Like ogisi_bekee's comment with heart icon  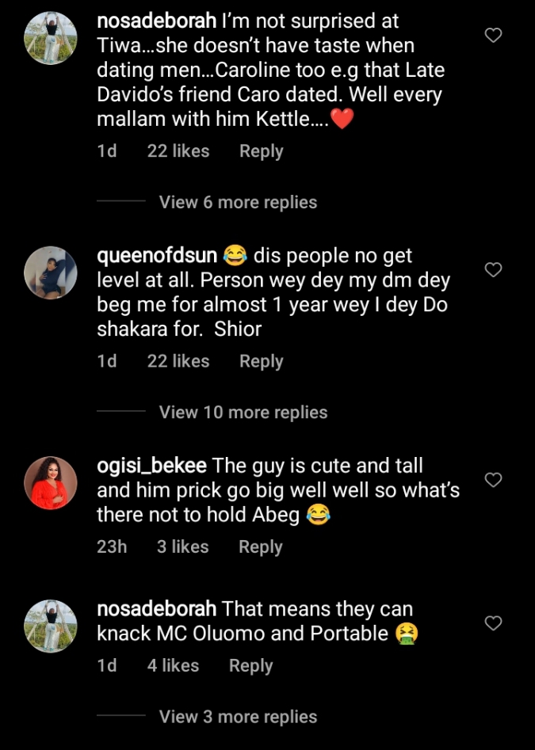point(493,480)
